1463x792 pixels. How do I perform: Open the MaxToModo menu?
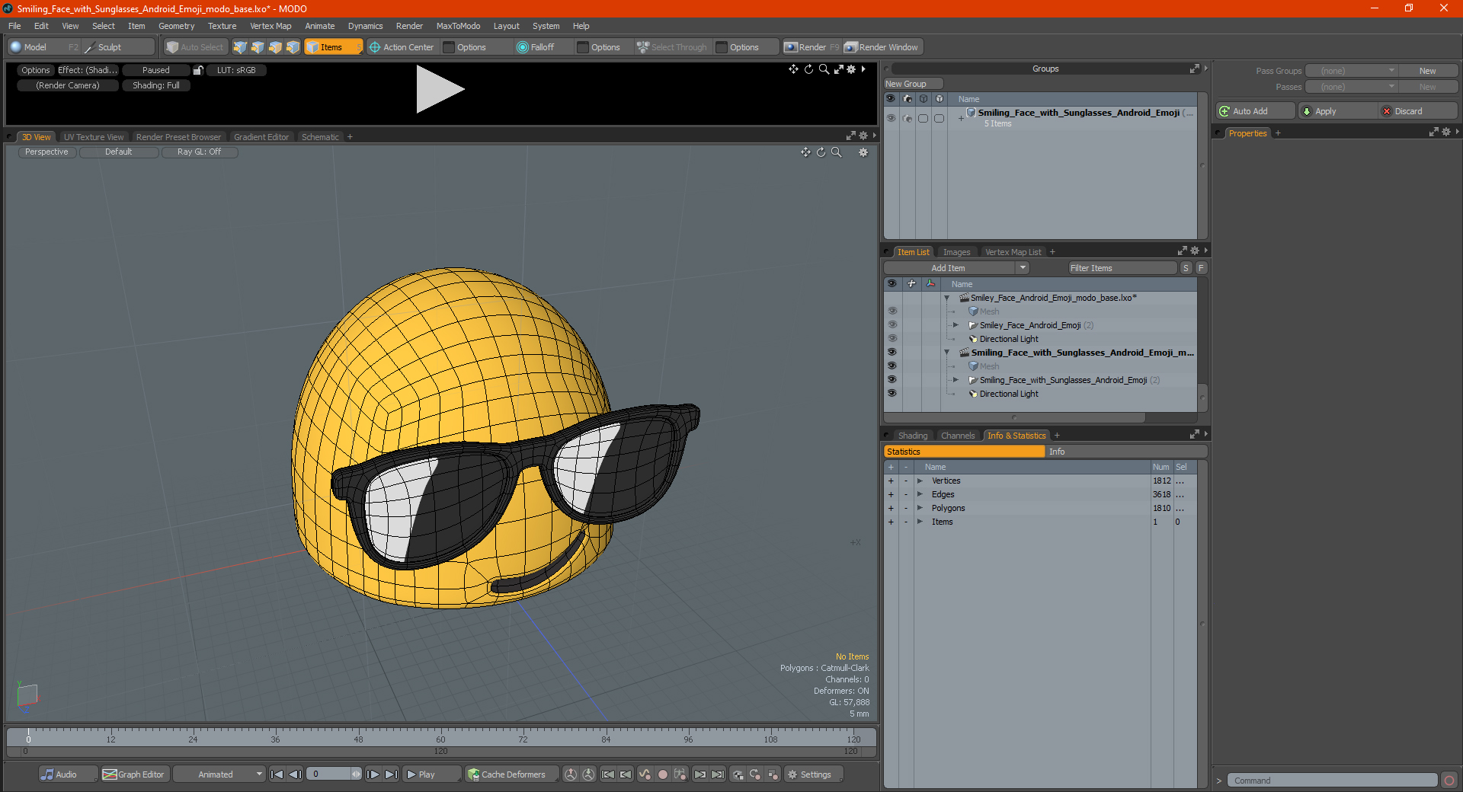pos(458,26)
